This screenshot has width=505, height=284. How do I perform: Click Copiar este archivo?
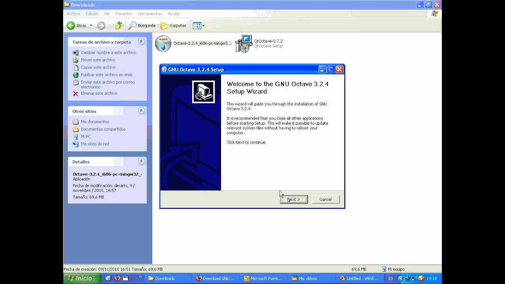click(x=98, y=67)
